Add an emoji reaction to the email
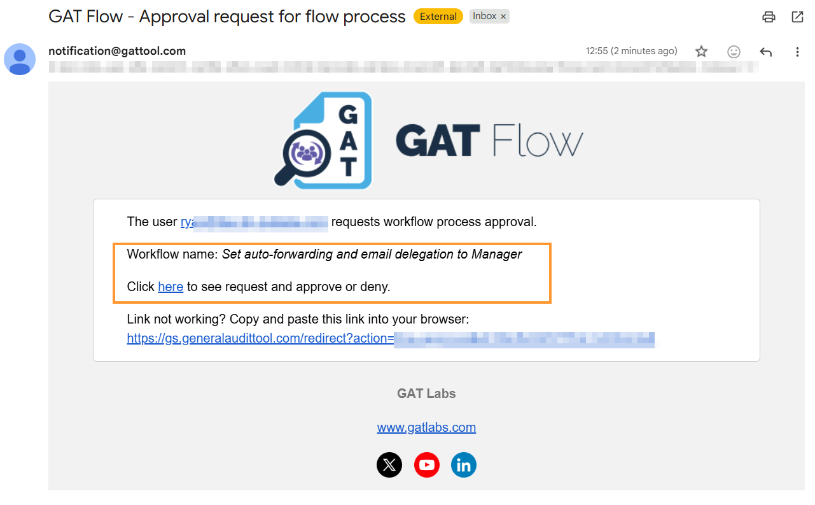 (733, 51)
